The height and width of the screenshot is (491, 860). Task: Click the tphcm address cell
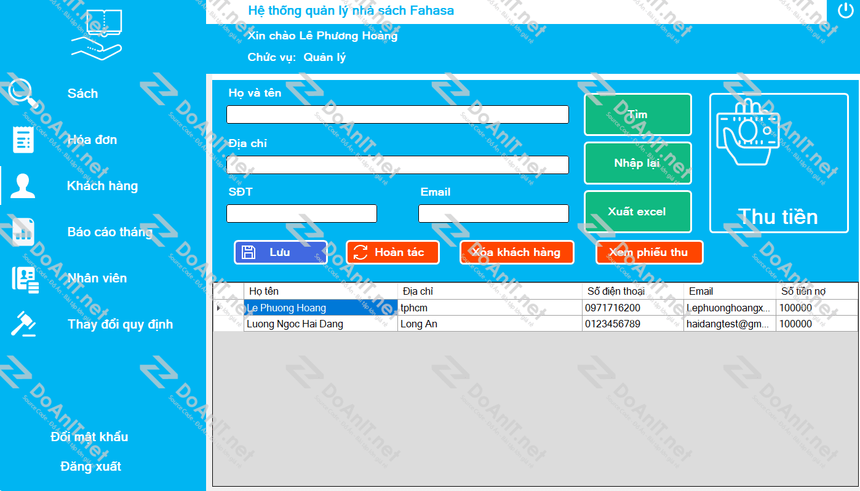pos(490,308)
